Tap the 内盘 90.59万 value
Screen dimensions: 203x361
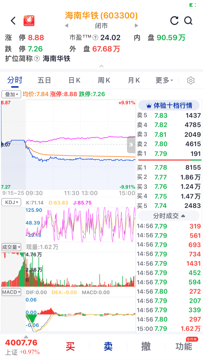click(x=171, y=38)
